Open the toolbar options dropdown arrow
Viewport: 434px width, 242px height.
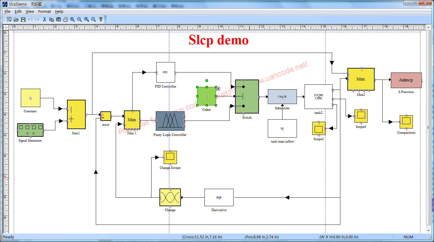[x=105, y=20]
